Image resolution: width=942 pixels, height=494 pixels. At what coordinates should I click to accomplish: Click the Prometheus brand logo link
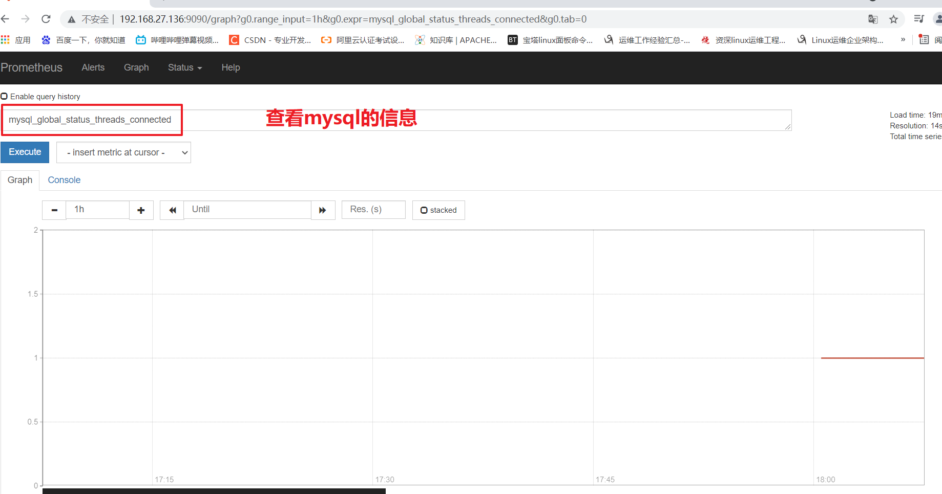(31, 68)
